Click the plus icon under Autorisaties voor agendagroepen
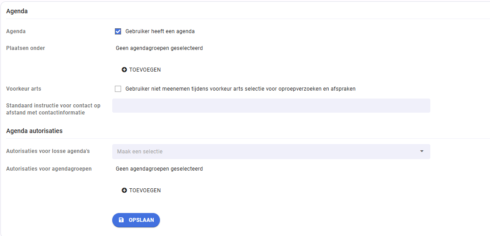Viewport: 490px width, 236px height. 124,190
